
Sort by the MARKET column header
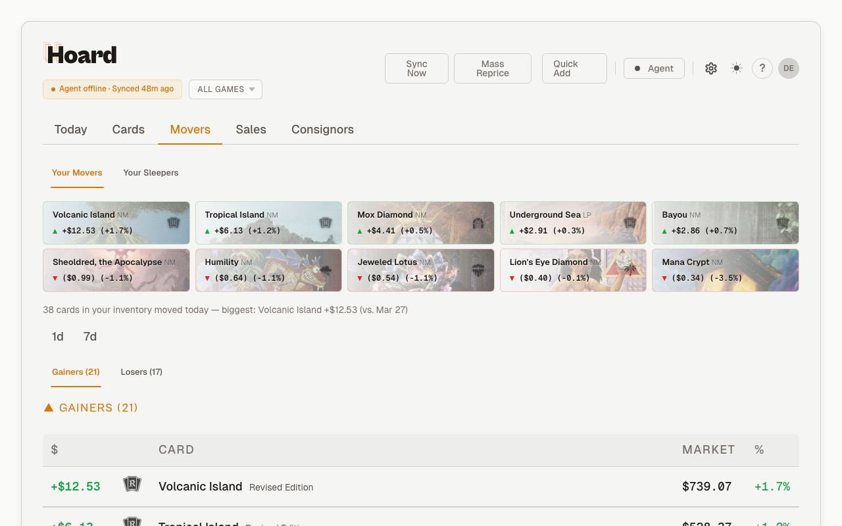point(708,450)
